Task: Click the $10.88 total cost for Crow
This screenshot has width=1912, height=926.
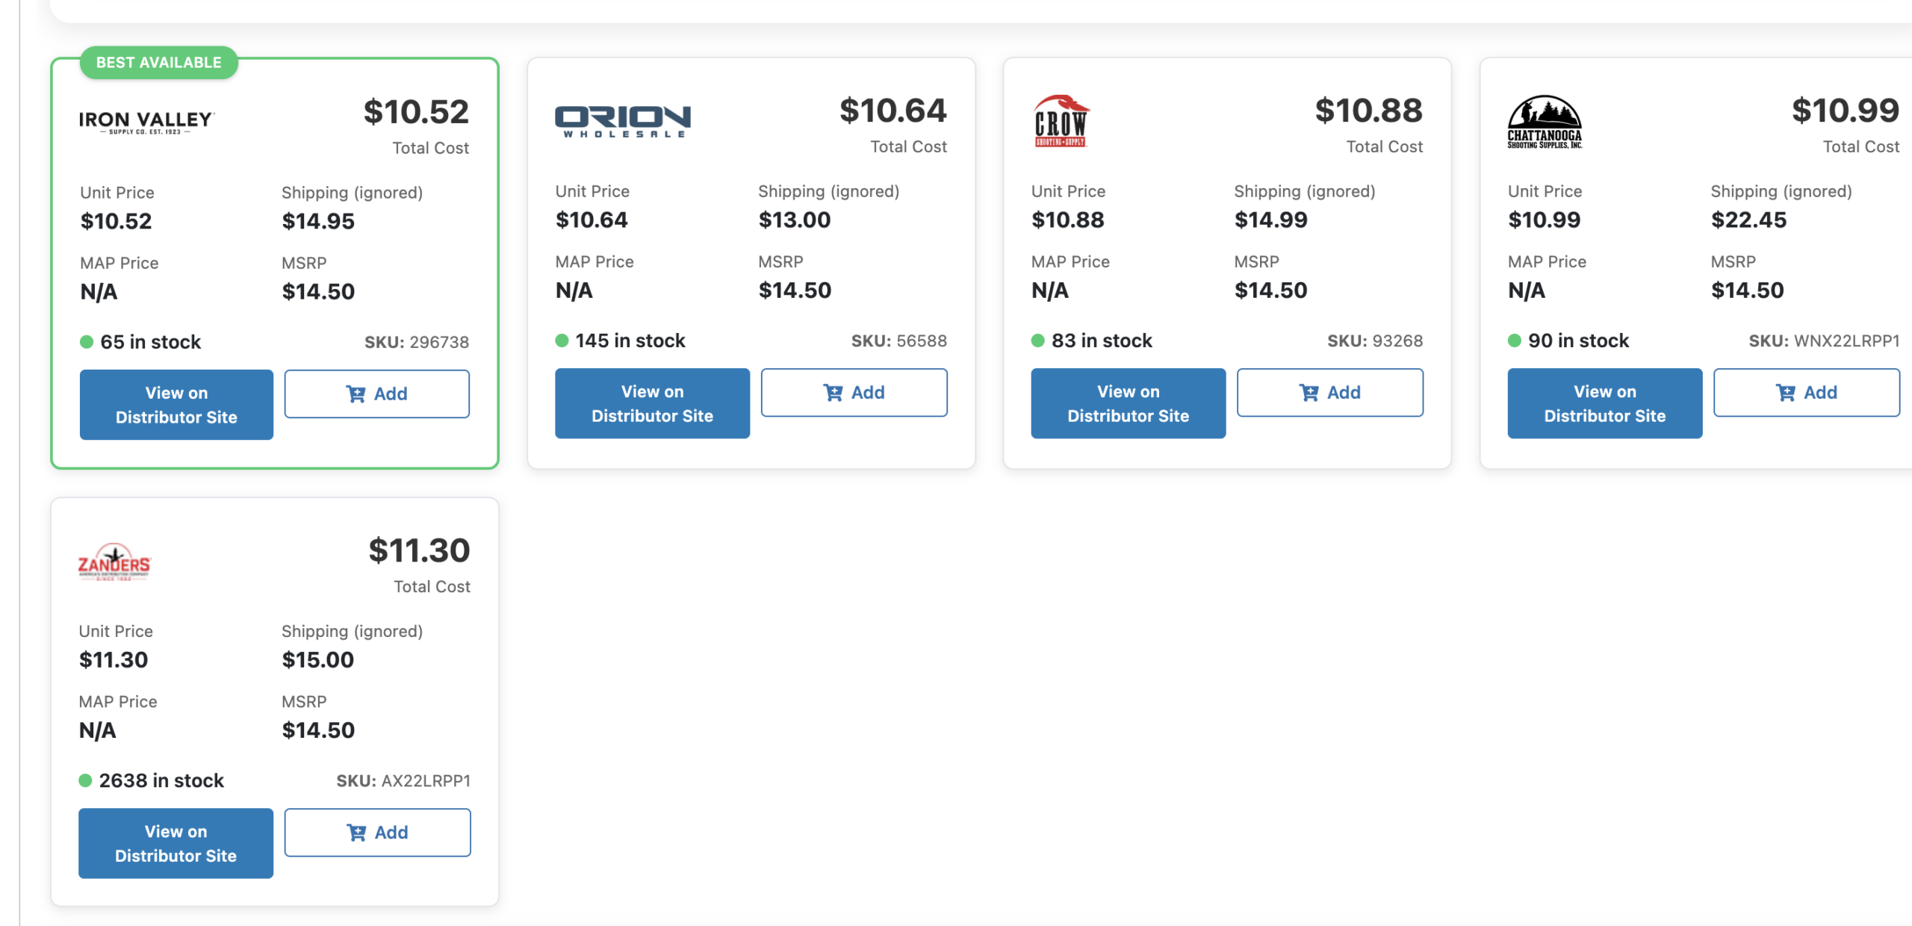Action: coord(1368,111)
